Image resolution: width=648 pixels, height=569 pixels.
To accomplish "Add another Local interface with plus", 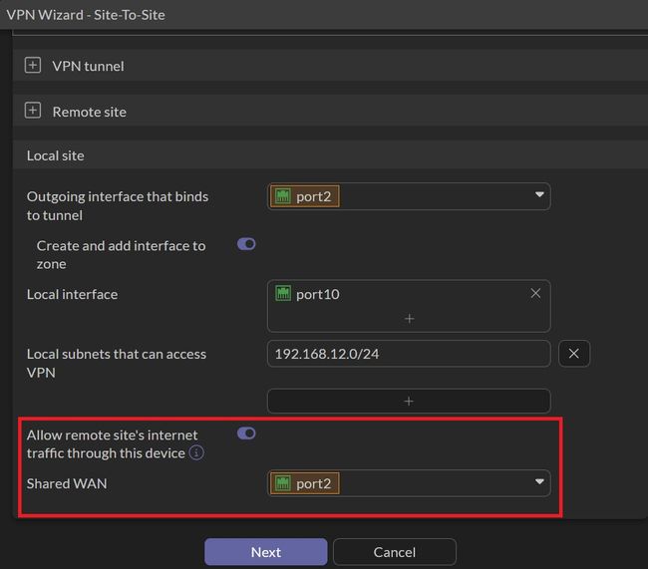I will click(409, 319).
